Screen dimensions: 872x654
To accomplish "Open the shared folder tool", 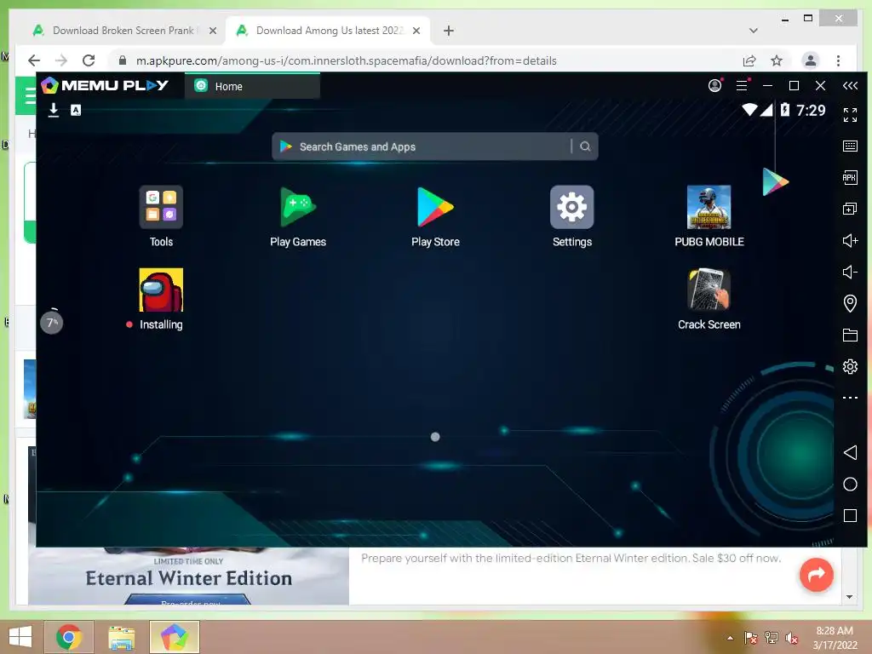I will [x=850, y=335].
